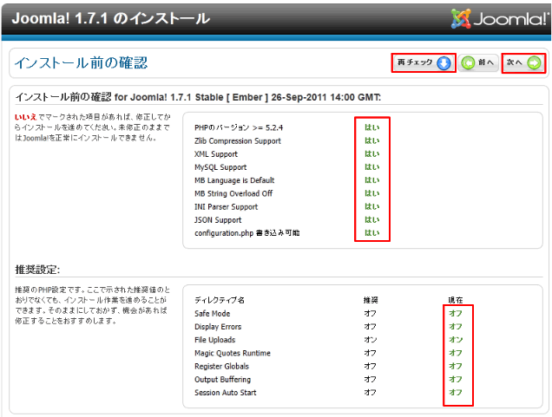Image resolution: width=552 pixels, height=417 pixels.
Task: Click the はい value for configuration.php
Action: coord(371,232)
